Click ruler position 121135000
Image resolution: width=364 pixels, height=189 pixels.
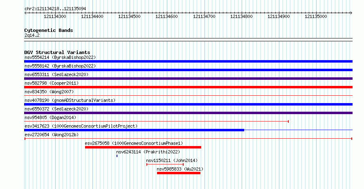pyautogui.click(x=316, y=16)
